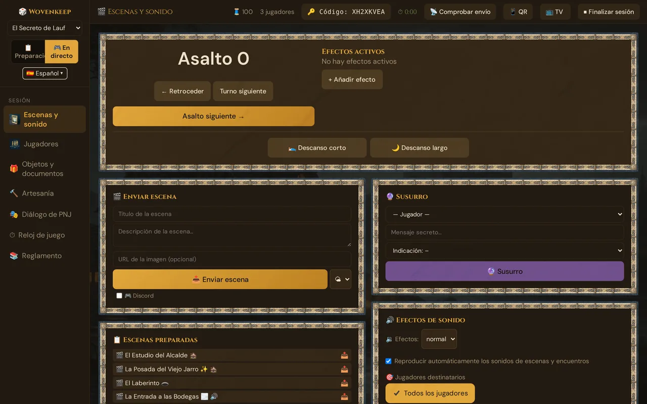The image size is (647, 404).
Task: Toggle Todos los jugadores recipients
Action: click(x=430, y=393)
